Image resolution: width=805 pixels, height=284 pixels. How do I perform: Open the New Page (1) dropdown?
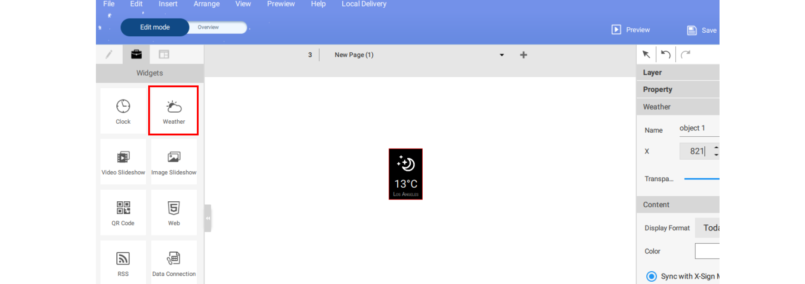click(x=501, y=55)
